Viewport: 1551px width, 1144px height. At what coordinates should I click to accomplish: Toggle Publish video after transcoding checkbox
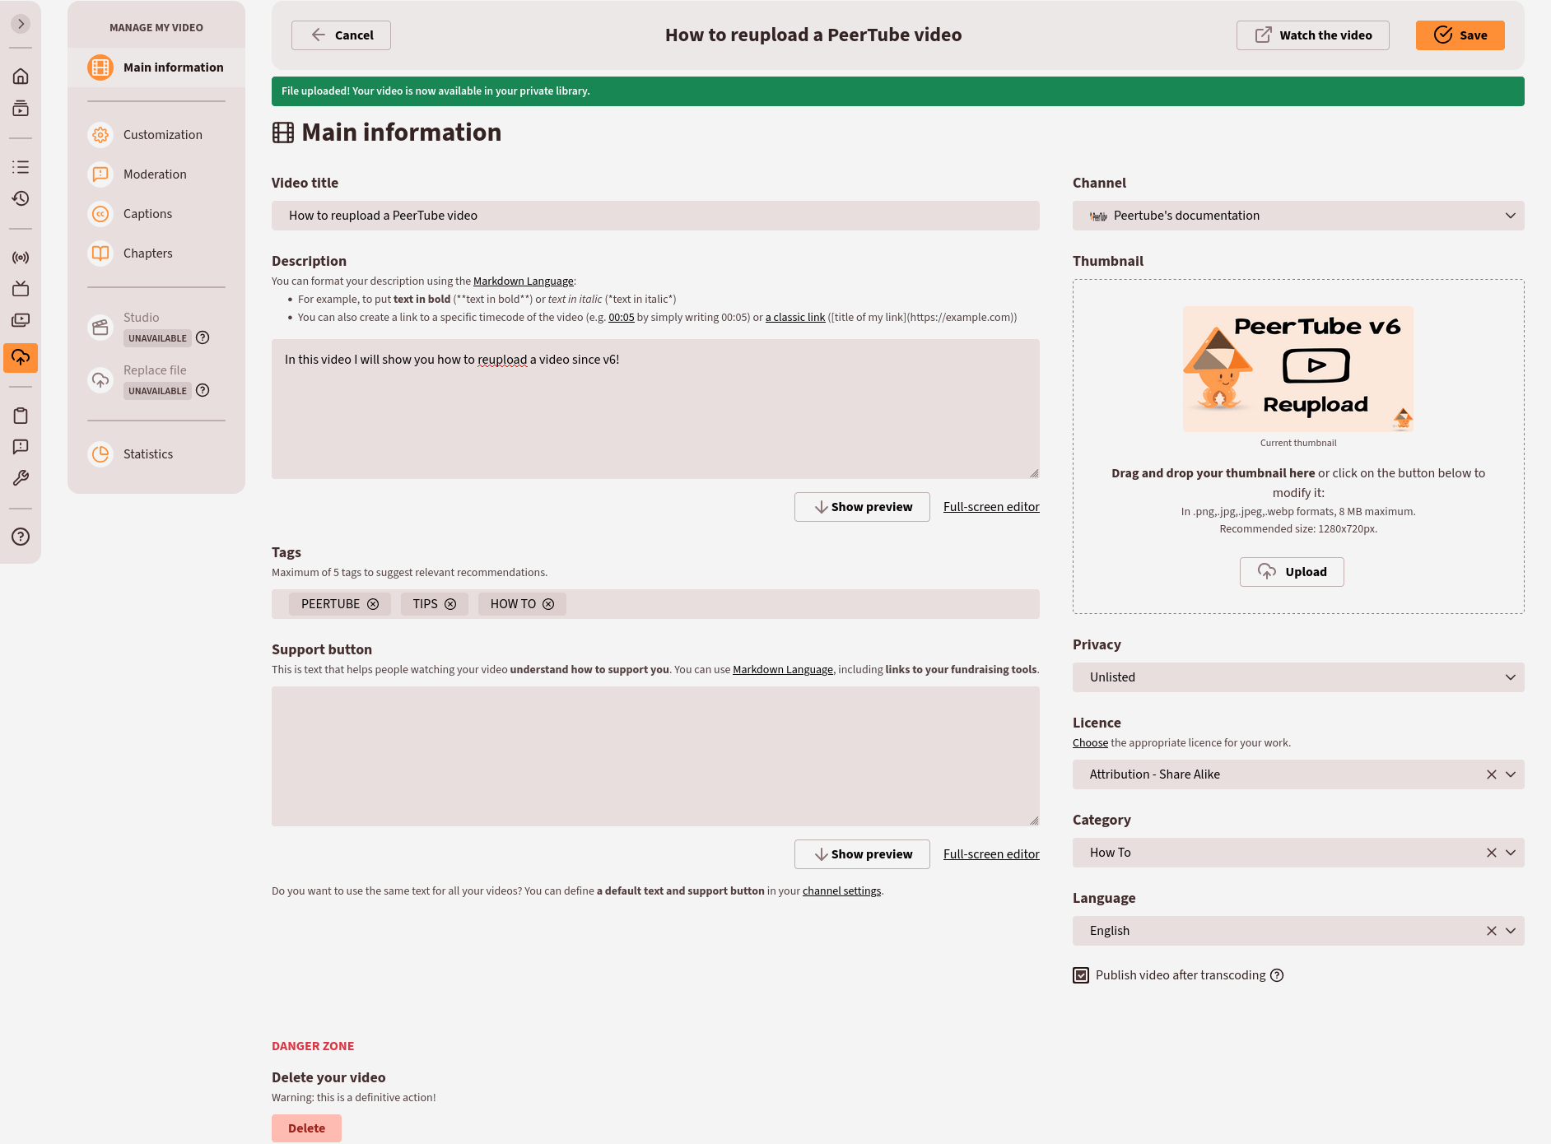pos(1081,975)
